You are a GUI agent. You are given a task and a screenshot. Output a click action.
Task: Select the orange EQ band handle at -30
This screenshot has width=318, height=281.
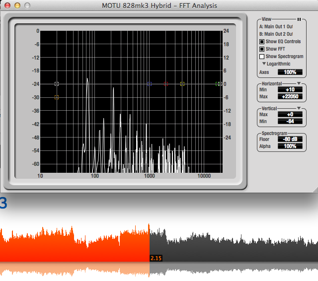(x=57, y=97)
